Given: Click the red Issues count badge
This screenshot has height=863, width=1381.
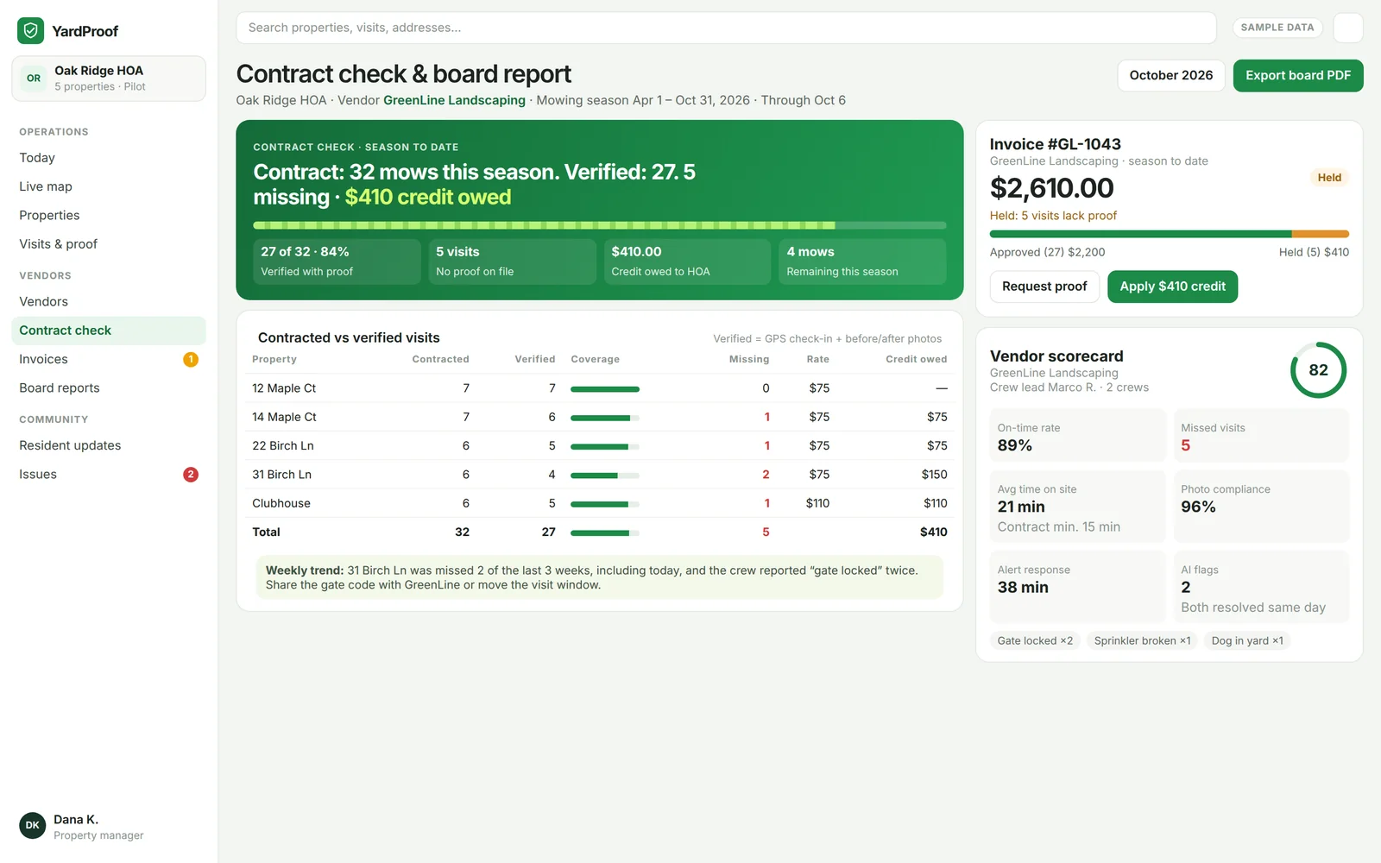Looking at the screenshot, I should click(x=191, y=474).
